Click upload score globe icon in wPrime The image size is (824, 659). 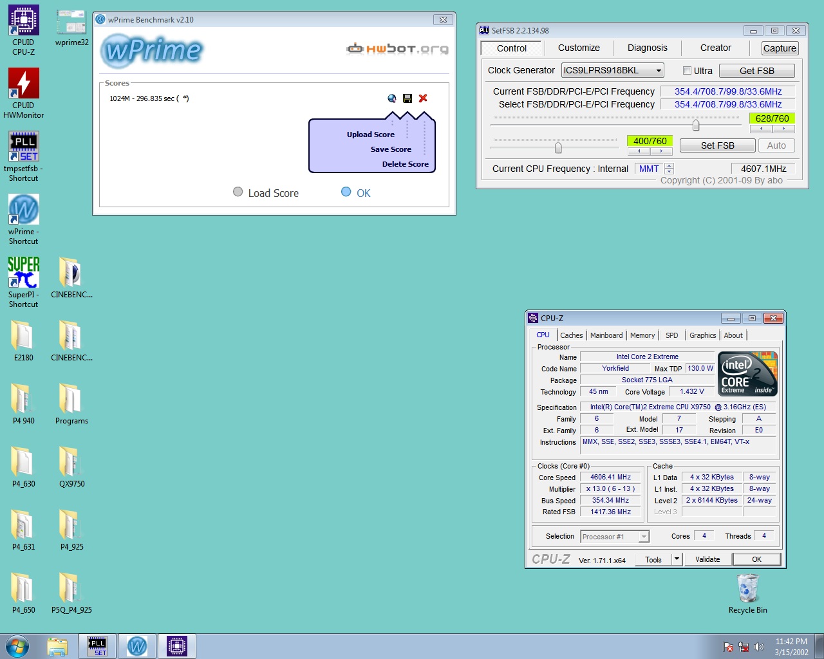[x=392, y=98]
